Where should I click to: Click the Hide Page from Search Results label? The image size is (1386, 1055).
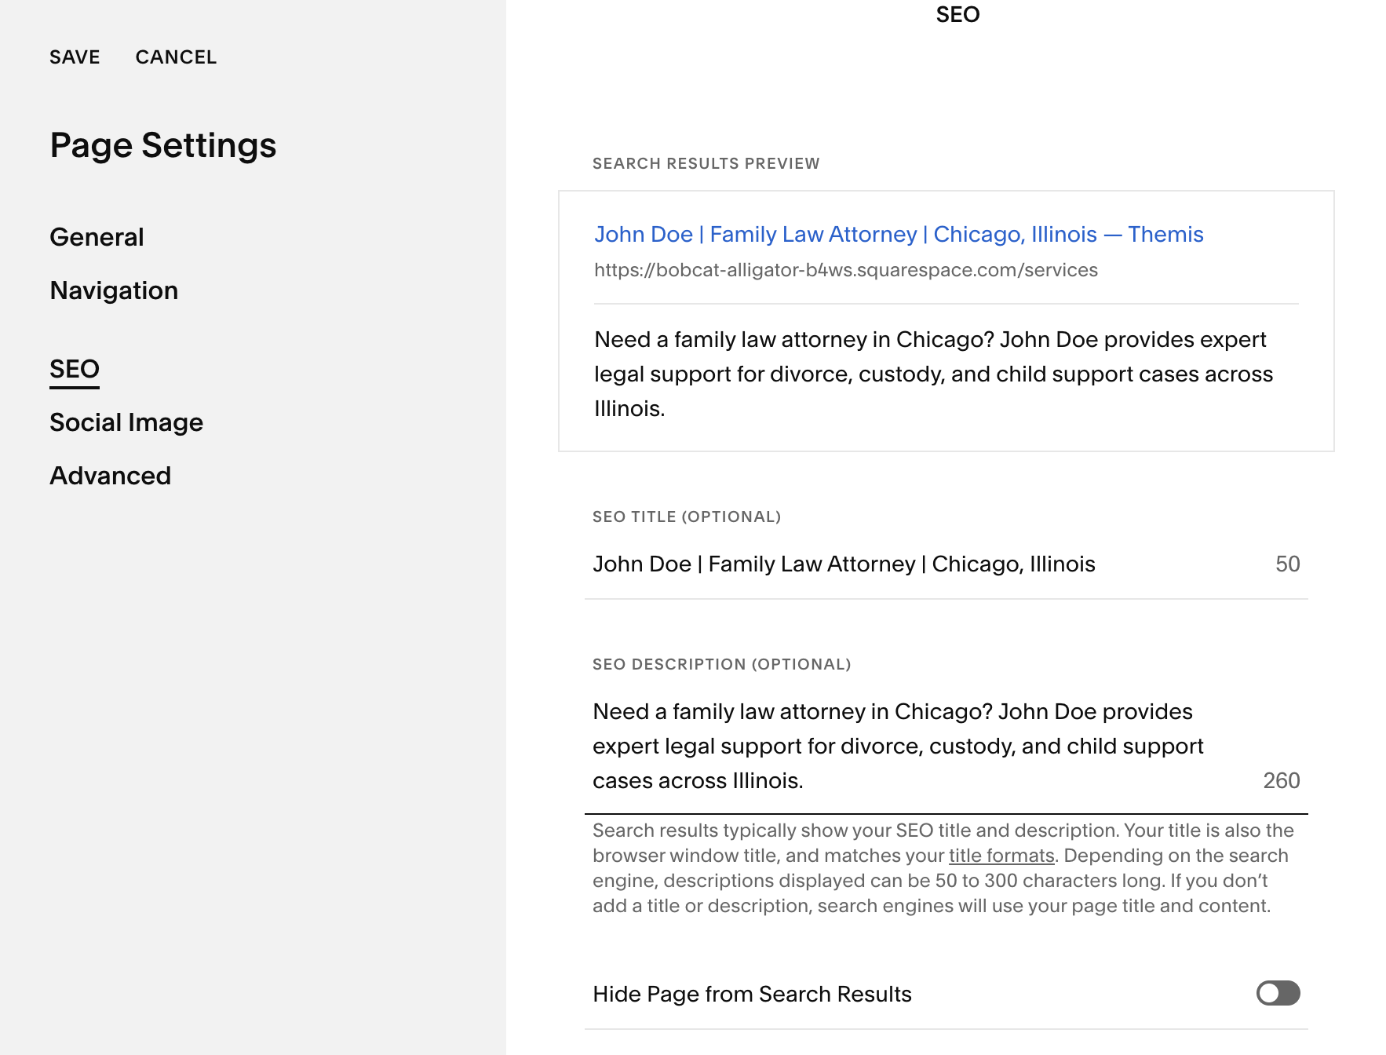pyautogui.click(x=752, y=994)
